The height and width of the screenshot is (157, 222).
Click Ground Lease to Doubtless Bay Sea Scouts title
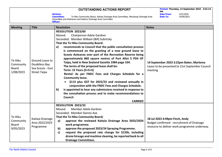(42, 66)
